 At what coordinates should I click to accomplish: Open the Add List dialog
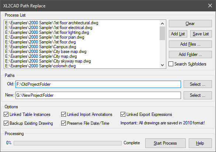pyautogui.click(x=178, y=34)
